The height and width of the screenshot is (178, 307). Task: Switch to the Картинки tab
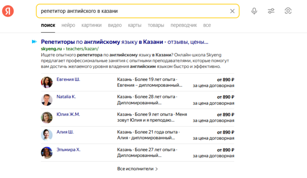pyautogui.click(x=92, y=25)
